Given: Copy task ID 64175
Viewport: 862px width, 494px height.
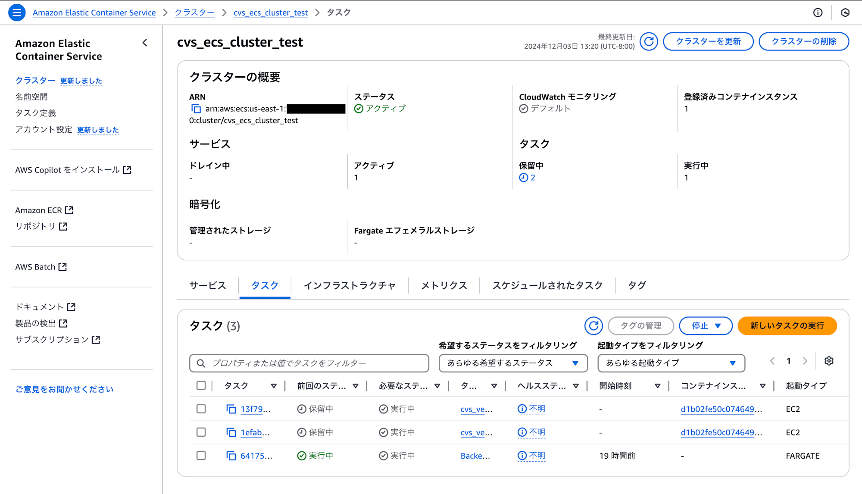Looking at the screenshot, I should click(x=231, y=456).
